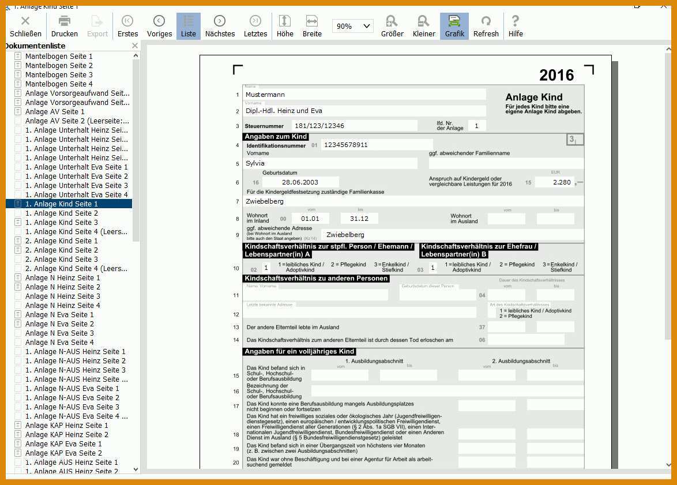677x485 pixels.
Task: Click document icon beside Anlage KAP Eva Seite 1
Action: [18, 444]
